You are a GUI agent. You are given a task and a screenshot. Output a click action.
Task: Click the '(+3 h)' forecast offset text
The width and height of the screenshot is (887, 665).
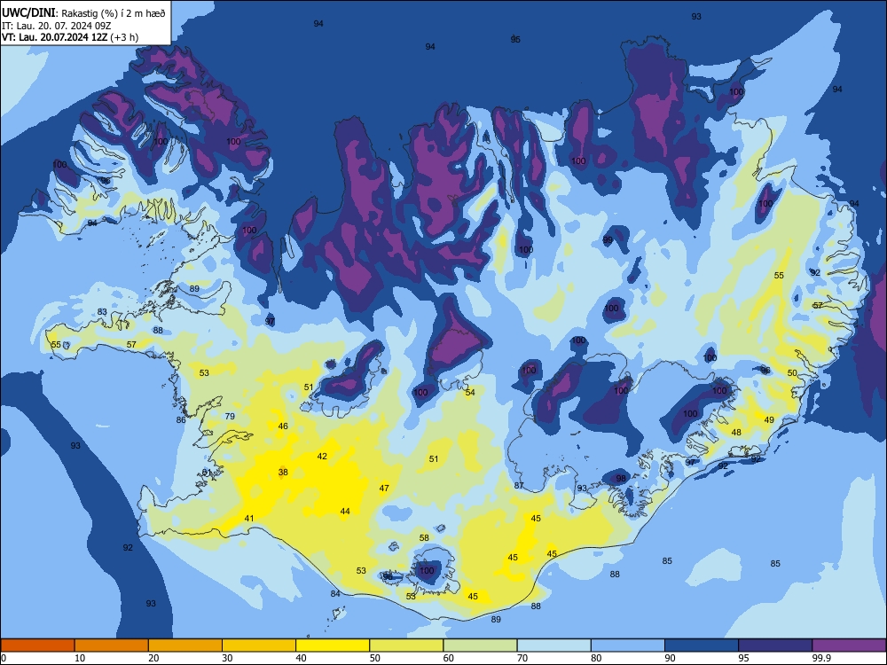pyautogui.click(x=124, y=37)
